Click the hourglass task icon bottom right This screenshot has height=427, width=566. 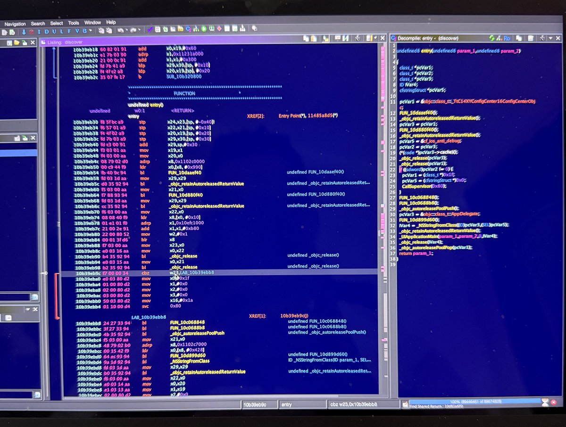coord(546,403)
